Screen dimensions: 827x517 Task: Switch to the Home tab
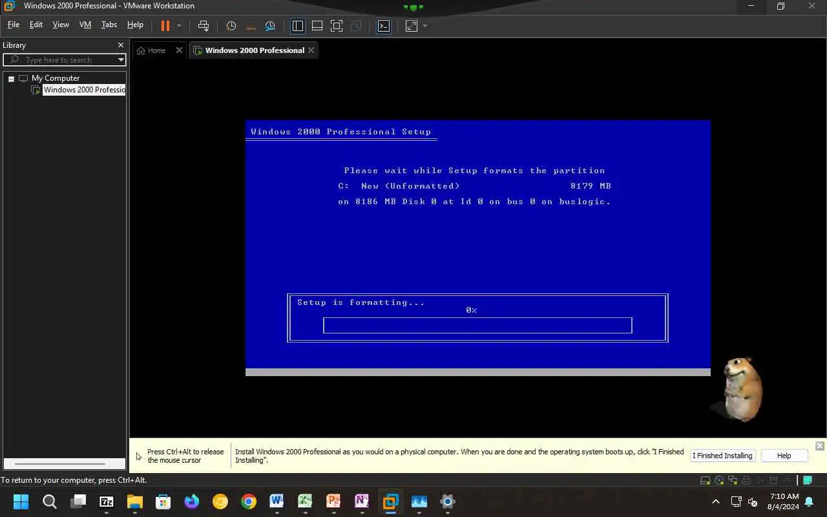pos(156,50)
